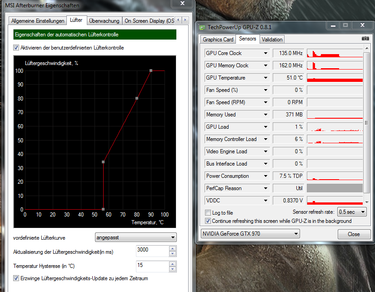
Task: Click GPU Core Clock history graph
Action: [335, 53]
